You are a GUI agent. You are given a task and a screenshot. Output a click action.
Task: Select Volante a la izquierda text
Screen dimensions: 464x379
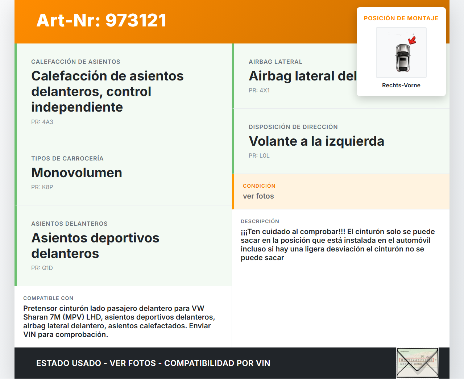316,141
